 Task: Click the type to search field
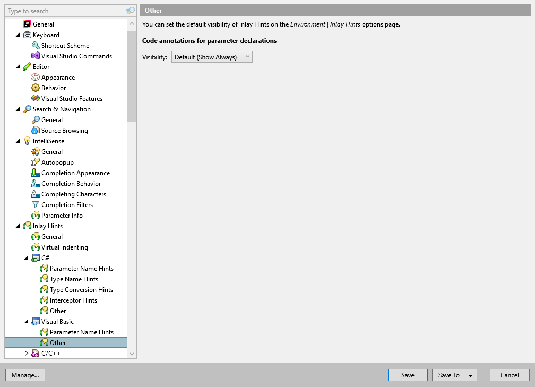(64, 11)
